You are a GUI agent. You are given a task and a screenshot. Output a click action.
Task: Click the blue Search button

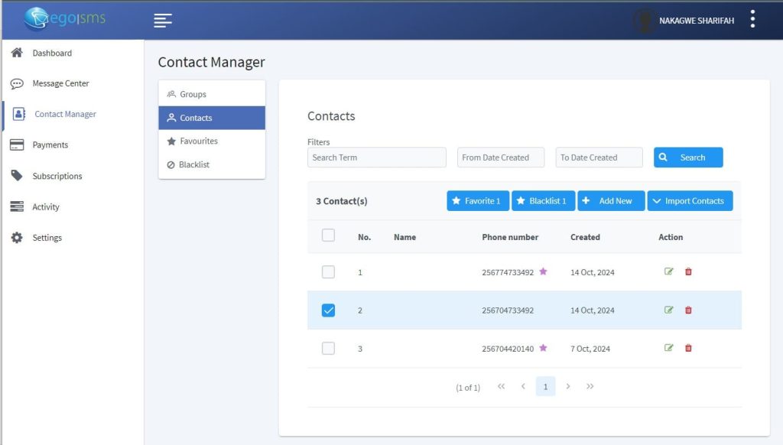[x=687, y=158]
